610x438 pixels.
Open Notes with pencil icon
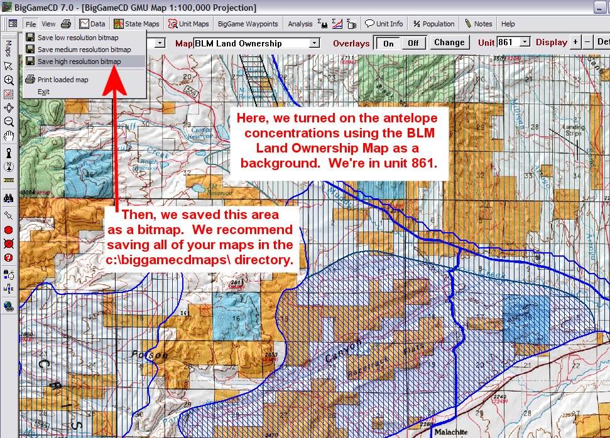(x=479, y=24)
